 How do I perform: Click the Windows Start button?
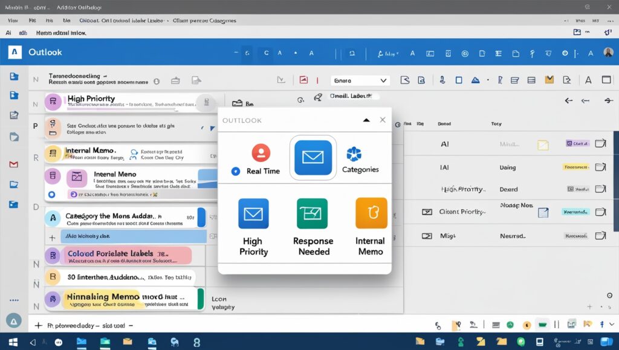tap(13, 342)
